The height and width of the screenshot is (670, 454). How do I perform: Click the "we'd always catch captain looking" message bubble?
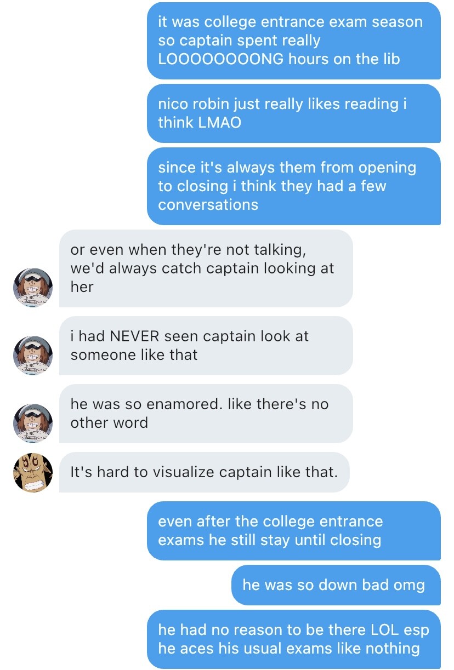[206, 268]
